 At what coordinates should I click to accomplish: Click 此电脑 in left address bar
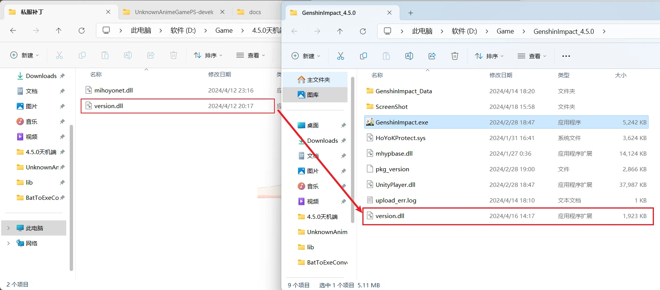tap(141, 30)
